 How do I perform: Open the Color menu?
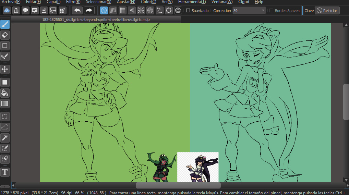point(148,2)
